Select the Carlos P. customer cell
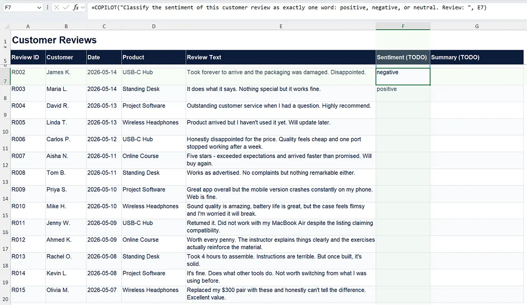Viewport: 527px width, 305px height. coord(66,144)
